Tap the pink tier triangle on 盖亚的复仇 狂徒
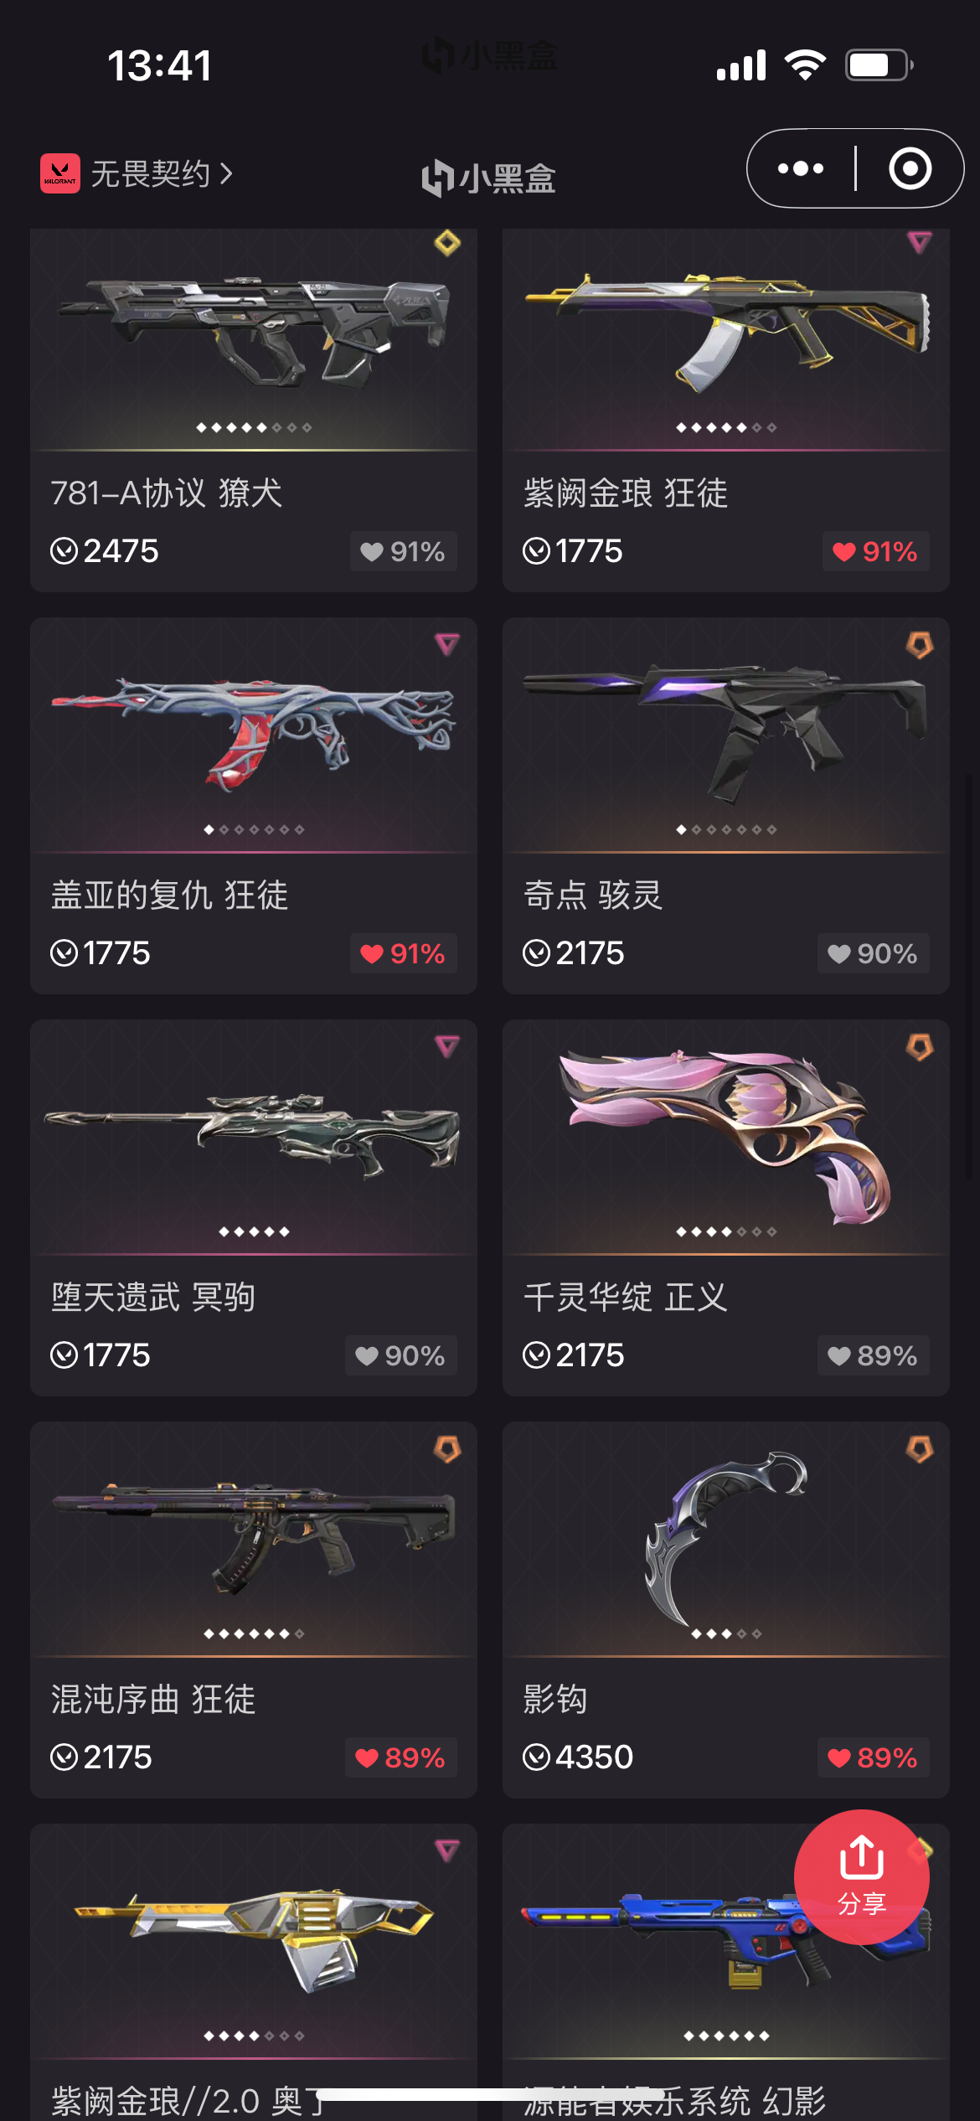980x2121 pixels. click(447, 644)
